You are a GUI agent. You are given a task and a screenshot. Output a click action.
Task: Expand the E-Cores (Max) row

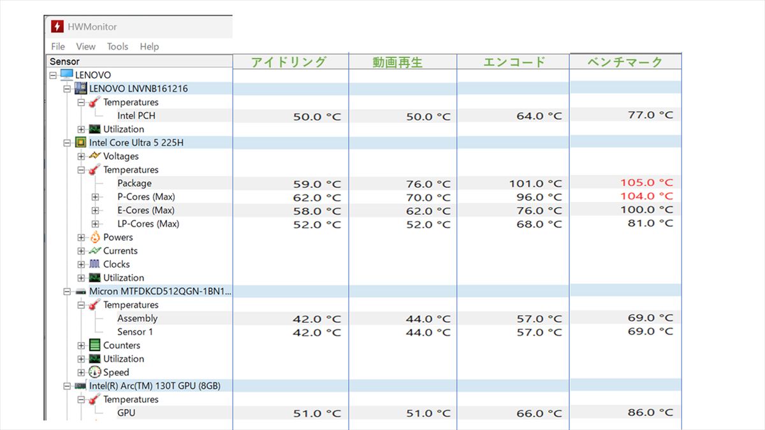(95, 210)
